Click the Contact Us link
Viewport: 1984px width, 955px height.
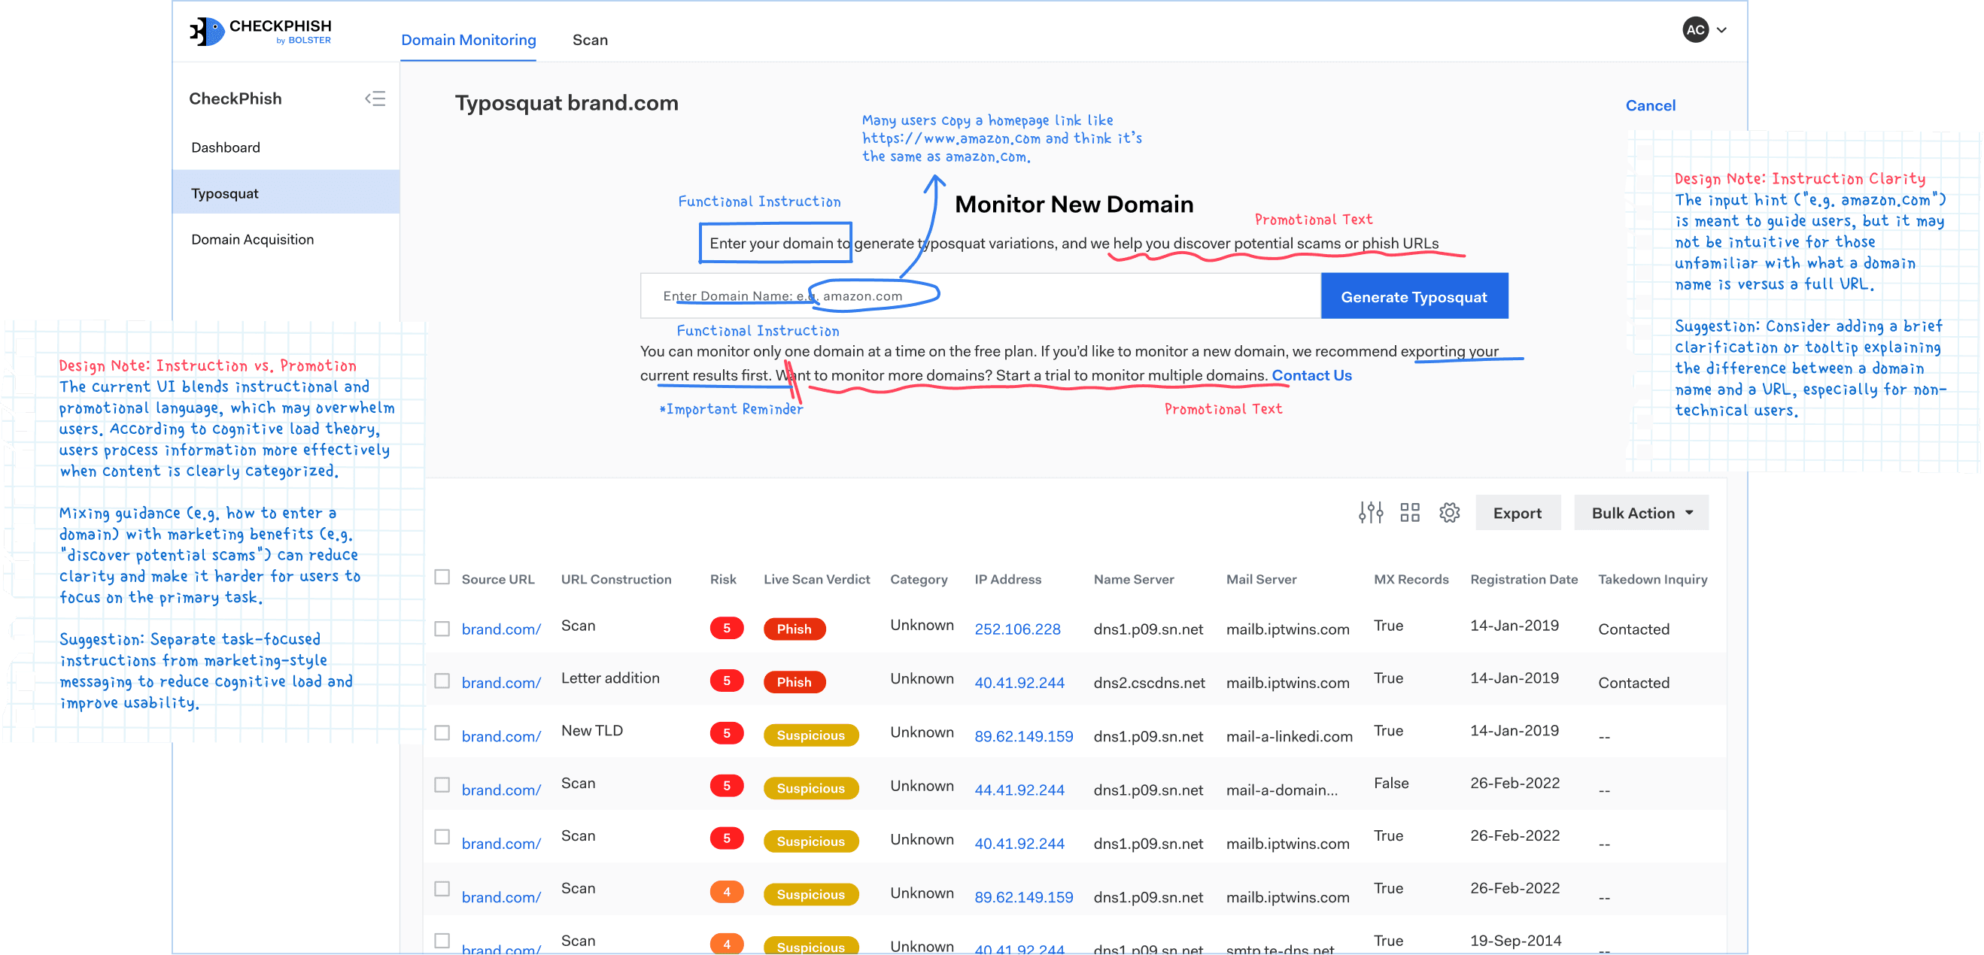(x=1311, y=374)
